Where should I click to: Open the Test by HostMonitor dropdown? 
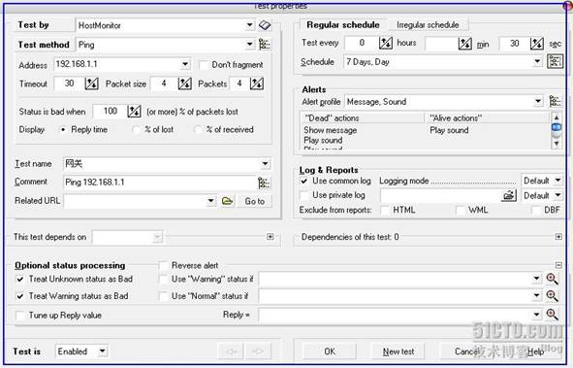point(249,25)
